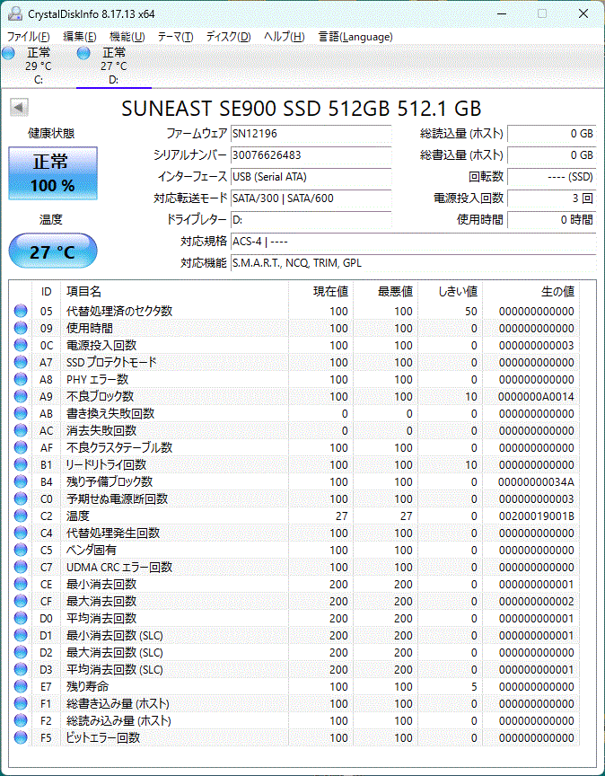Click status orb for ID A9 bad blocks
The image size is (605, 776).
click(21, 396)
